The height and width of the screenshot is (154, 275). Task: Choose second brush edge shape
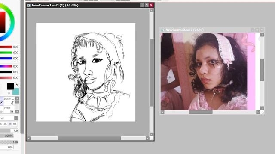coord(6,124)
